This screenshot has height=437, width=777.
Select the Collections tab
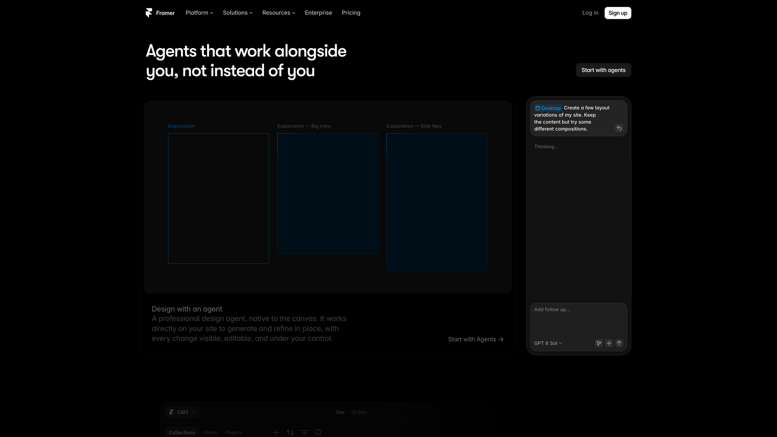click(182, 433)
